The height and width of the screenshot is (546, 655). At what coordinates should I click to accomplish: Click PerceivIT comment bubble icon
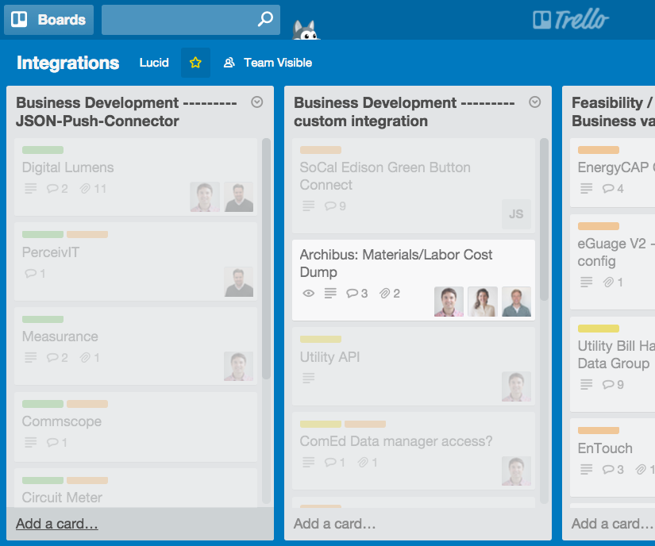coord(30,274)
